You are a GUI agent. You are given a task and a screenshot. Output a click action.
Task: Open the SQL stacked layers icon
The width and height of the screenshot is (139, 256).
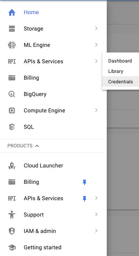pos(12,127)
